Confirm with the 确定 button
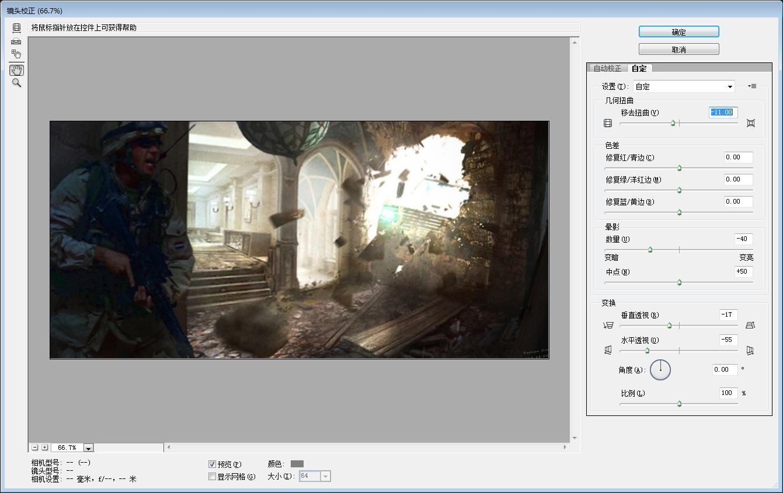The height and width of the screenshot is (493, 783). coord(678,32)
